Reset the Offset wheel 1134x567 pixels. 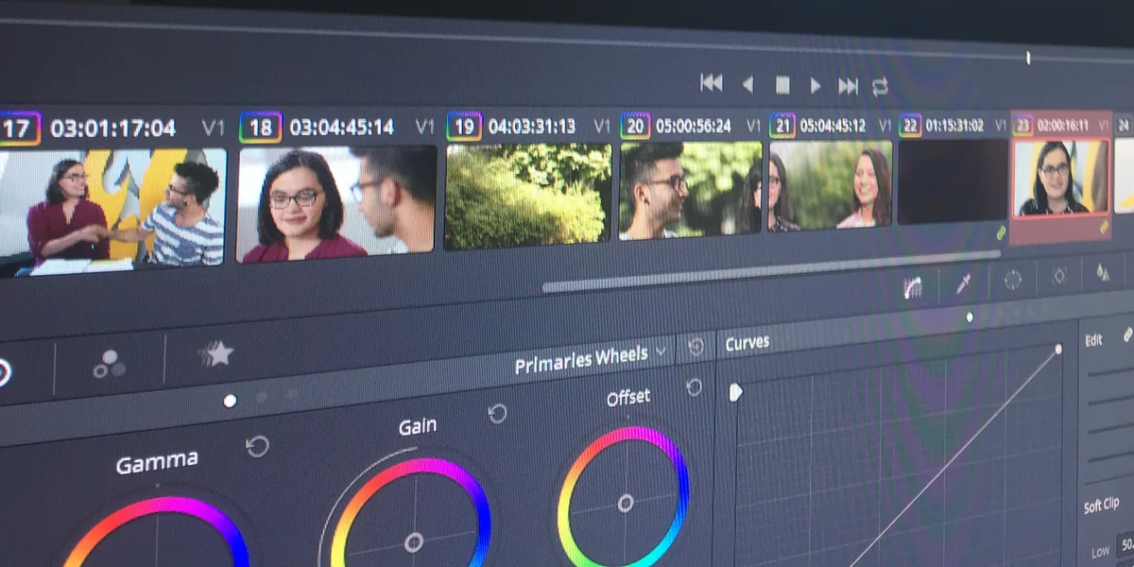[694, 387]
